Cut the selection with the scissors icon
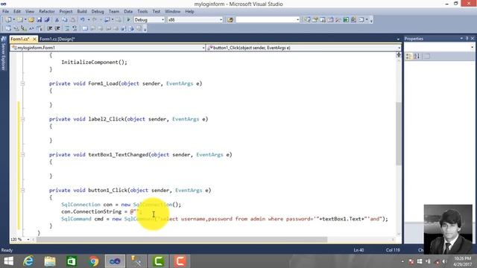Image resolution: width=477 pixels, height=268 pixels. 57,20
